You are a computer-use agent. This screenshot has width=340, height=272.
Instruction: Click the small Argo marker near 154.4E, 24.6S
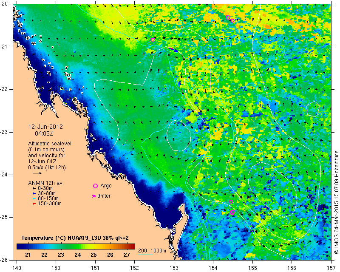231,202
